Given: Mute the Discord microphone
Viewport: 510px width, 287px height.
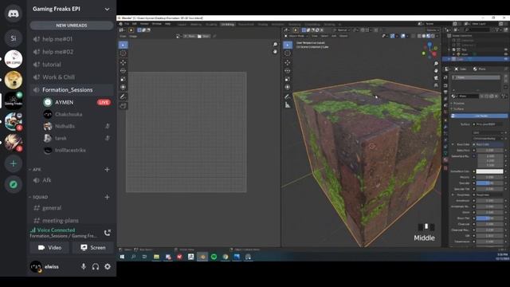Looking at the screenshot, I should [x=84, y=266].
